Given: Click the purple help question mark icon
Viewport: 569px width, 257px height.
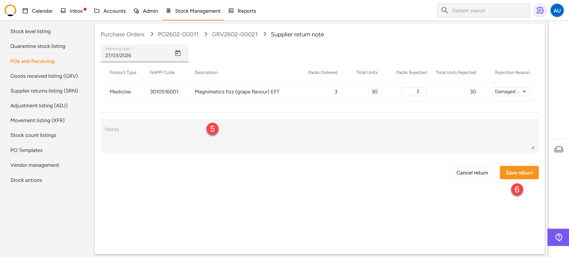Looking at the screenshot, I should (x=559, y=237).
